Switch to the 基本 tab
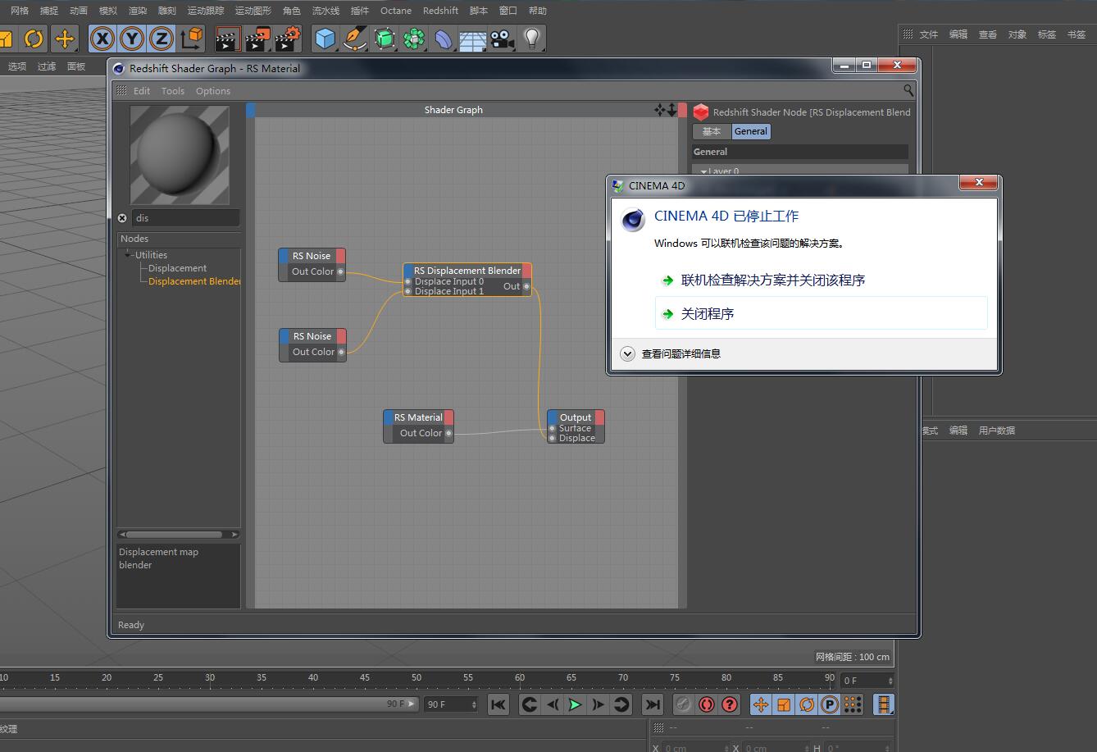 pos(712,131)
